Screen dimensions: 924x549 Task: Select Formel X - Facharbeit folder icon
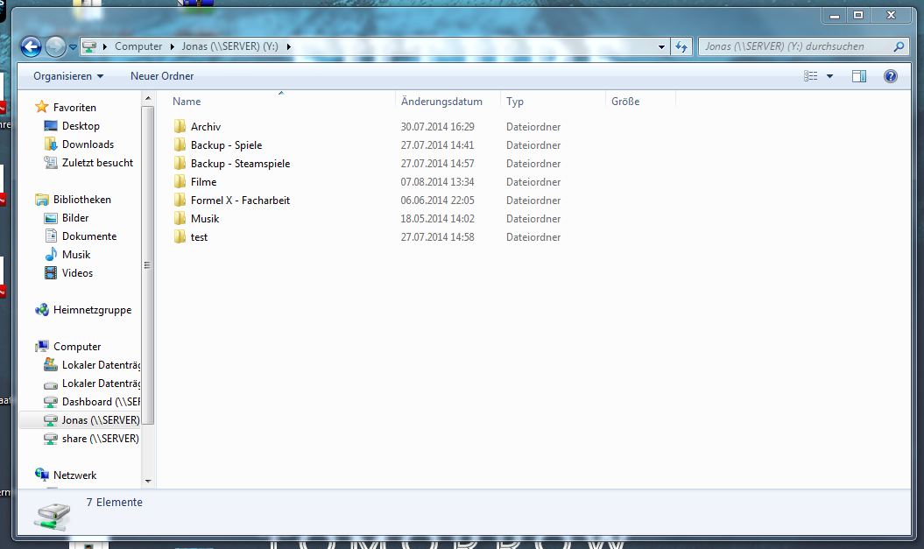pyautogui.click(x=180, y=201)
